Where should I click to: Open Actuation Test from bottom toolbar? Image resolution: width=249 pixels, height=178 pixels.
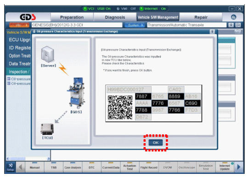click(130, 167)
